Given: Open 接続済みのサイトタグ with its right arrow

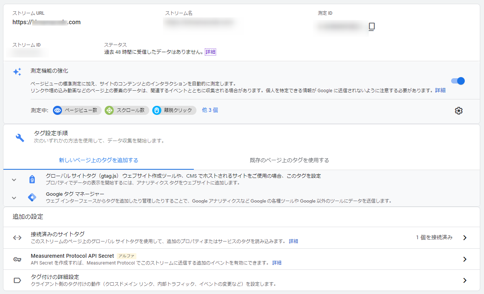Looking at the screenshot, I should click(x=465, y=238).
